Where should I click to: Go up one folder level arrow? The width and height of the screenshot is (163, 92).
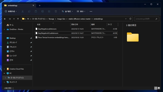[18, 19]
